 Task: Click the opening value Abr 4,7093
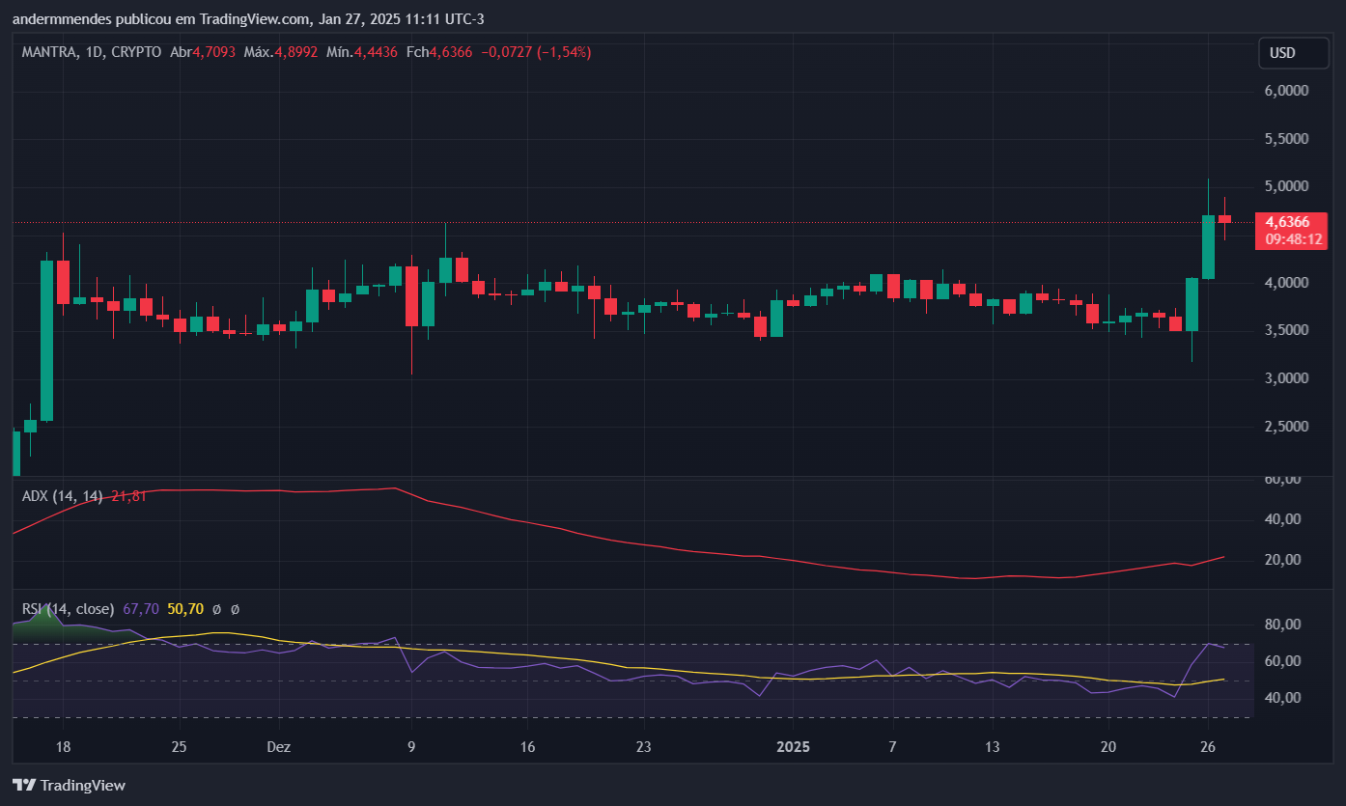coord(203,52)
